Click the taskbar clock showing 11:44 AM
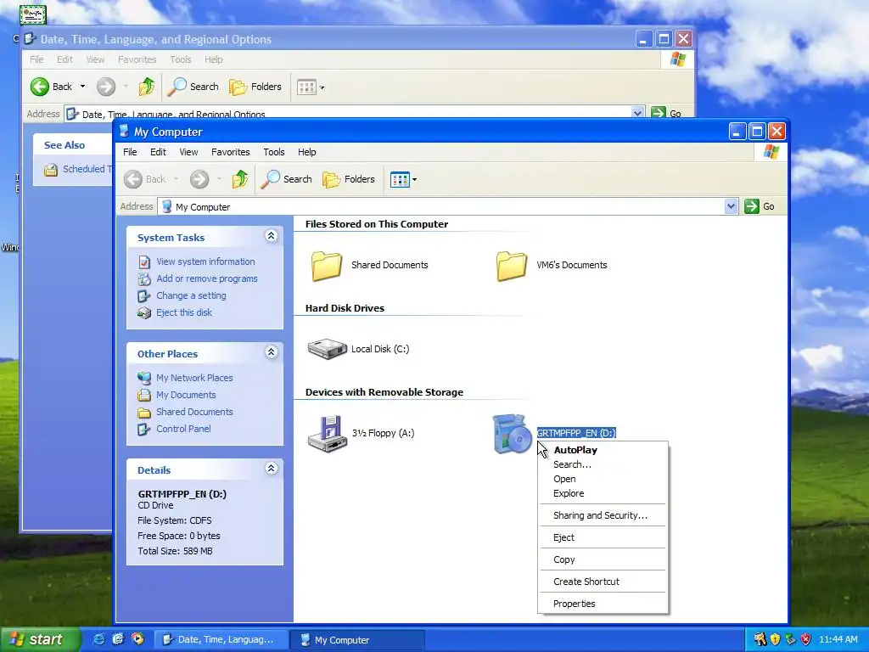The height and width of the screenshot is (652, 869). 838,640
